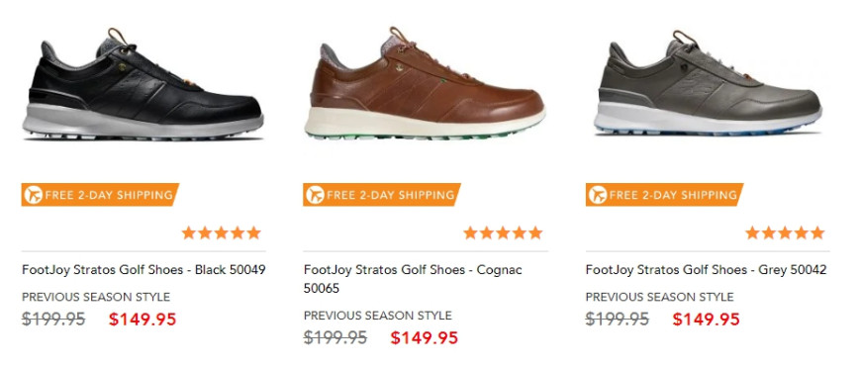Viewport: 861px width, 367px height.
Task: Click $149.95 sale price of grey shoes
Action: point(707,320)
